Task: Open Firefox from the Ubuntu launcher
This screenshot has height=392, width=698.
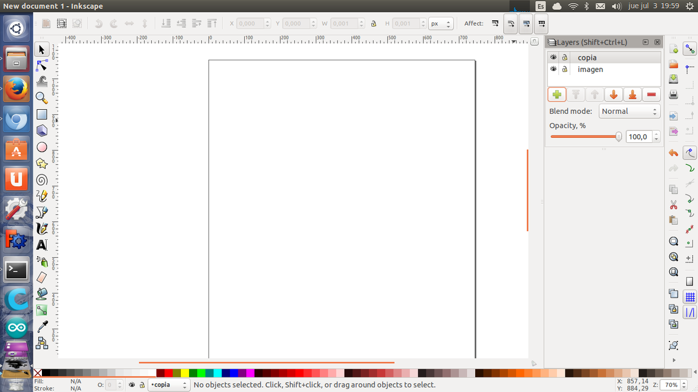Action: click(16, 89)
